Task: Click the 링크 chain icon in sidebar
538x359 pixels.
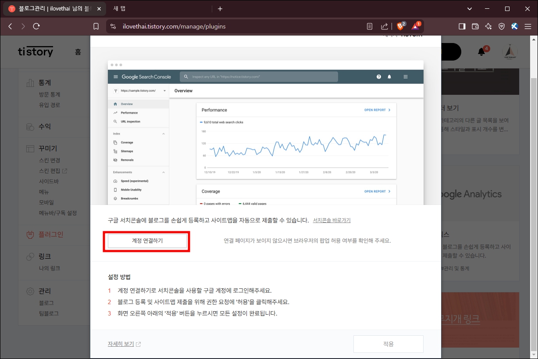Action: tap(30, 256)
